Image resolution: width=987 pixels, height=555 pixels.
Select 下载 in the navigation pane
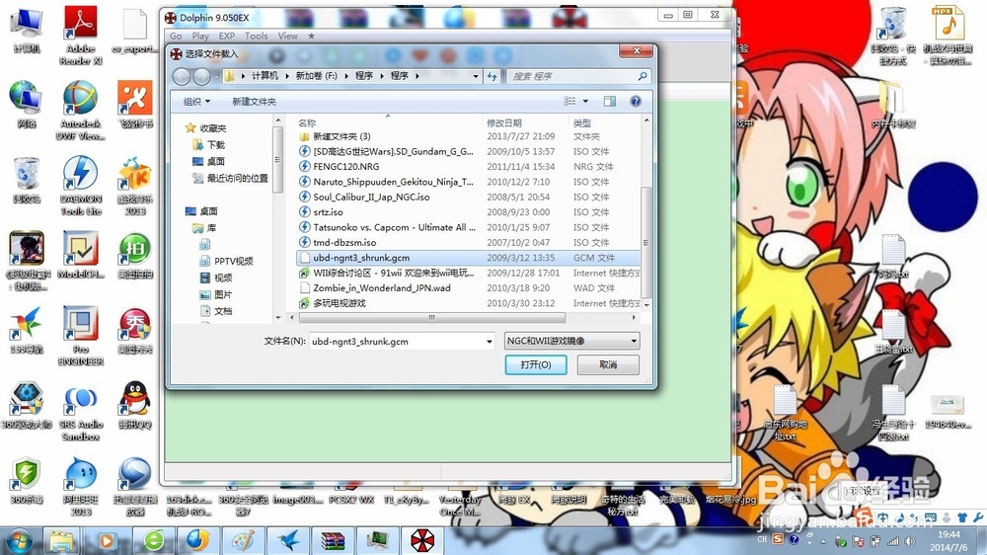(209, 145)
